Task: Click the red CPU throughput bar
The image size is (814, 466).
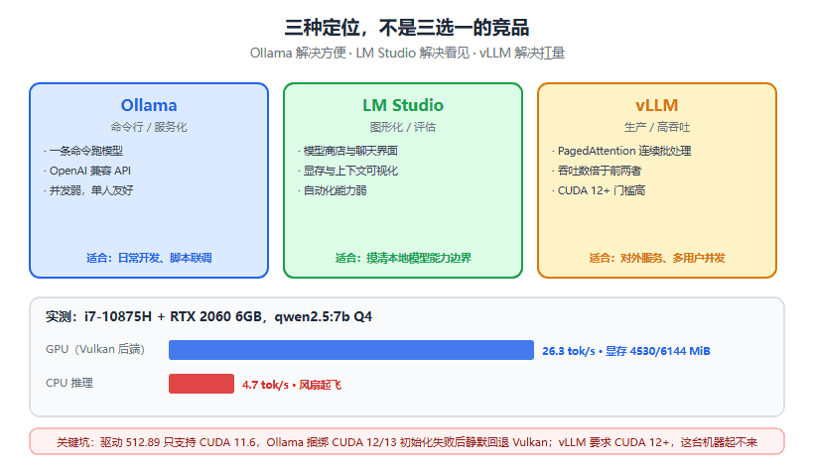Action: click(x=202, y=384)
